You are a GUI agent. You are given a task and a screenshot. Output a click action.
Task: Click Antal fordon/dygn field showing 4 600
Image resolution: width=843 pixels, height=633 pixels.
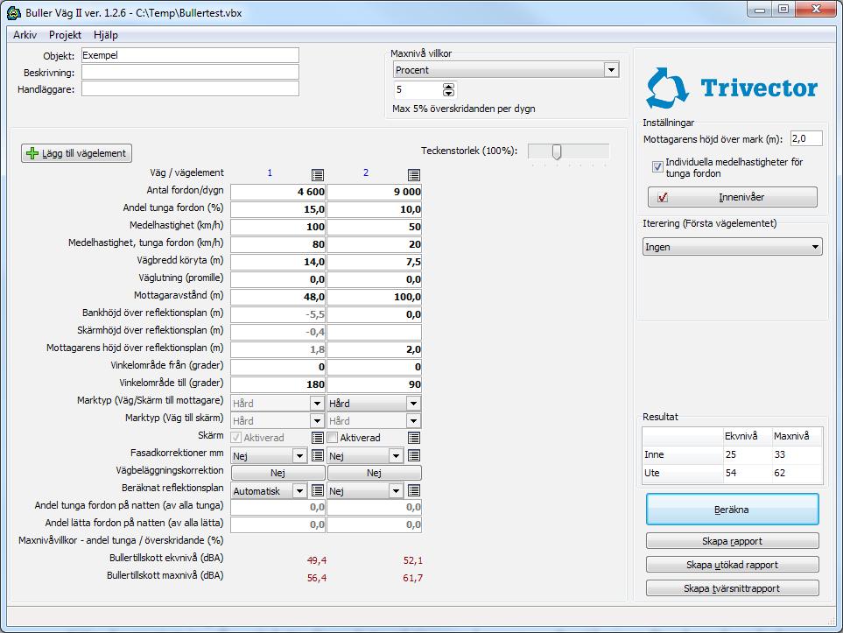coord(278,192)
